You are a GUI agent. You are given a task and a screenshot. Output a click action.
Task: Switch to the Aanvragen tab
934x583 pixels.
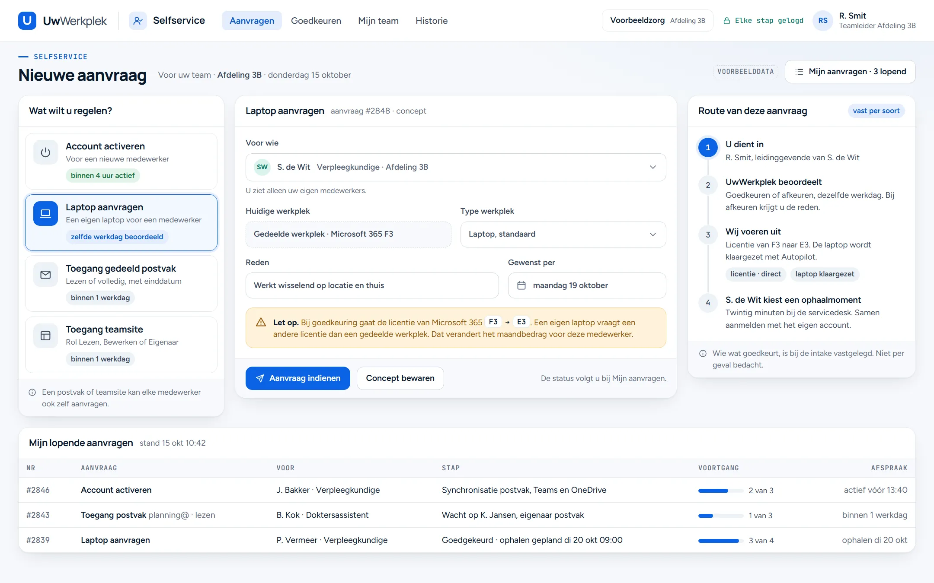click(252, 21)
